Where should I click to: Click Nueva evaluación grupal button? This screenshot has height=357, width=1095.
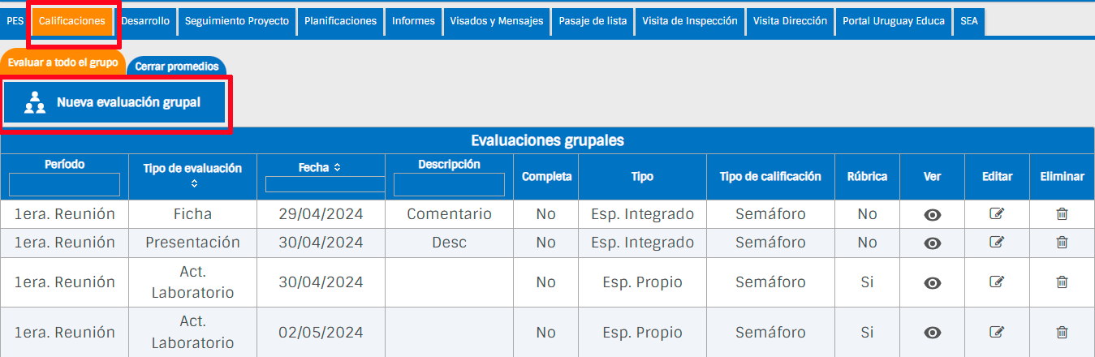coord(114,102)
